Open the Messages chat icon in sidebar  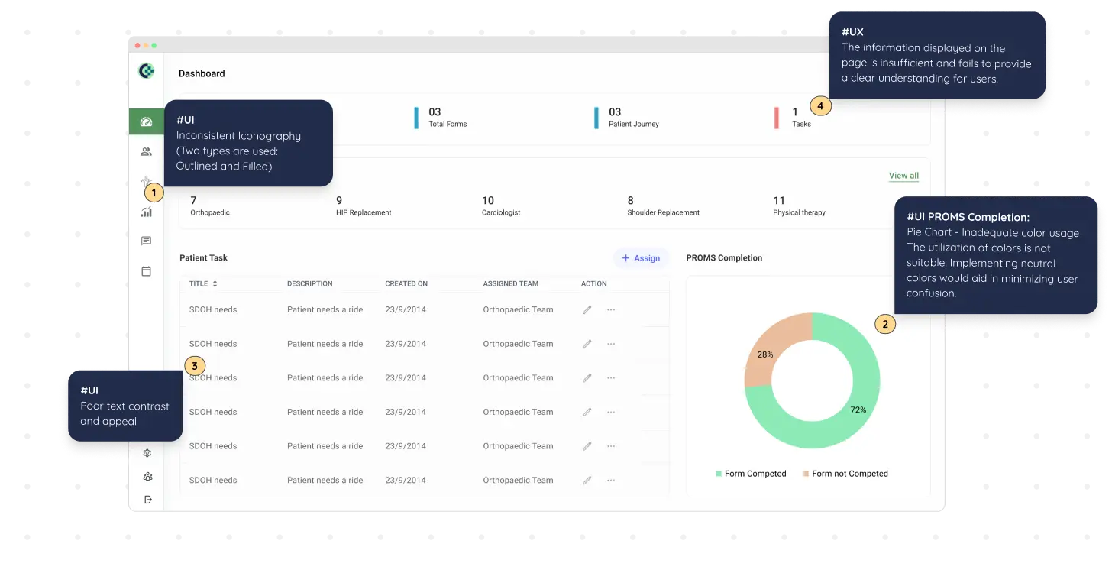pyautogui.click(x=146, y=241)
